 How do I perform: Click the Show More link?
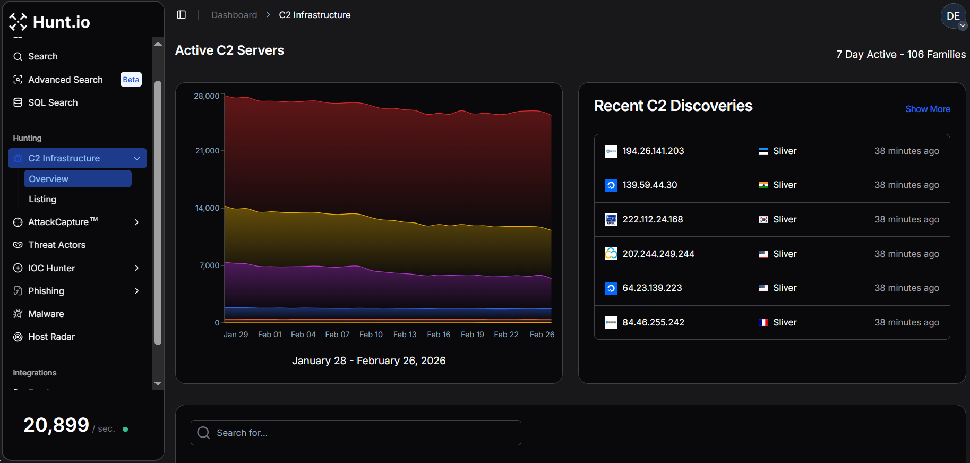(x=928, y=109)
